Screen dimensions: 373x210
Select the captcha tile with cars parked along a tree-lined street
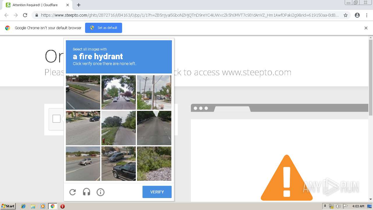click(x=119, y=92)
